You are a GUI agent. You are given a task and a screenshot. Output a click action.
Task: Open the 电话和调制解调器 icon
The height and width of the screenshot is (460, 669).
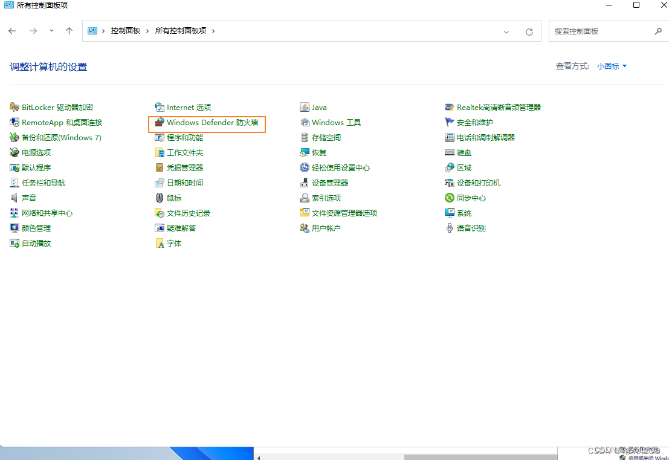(x=449, y=137)
